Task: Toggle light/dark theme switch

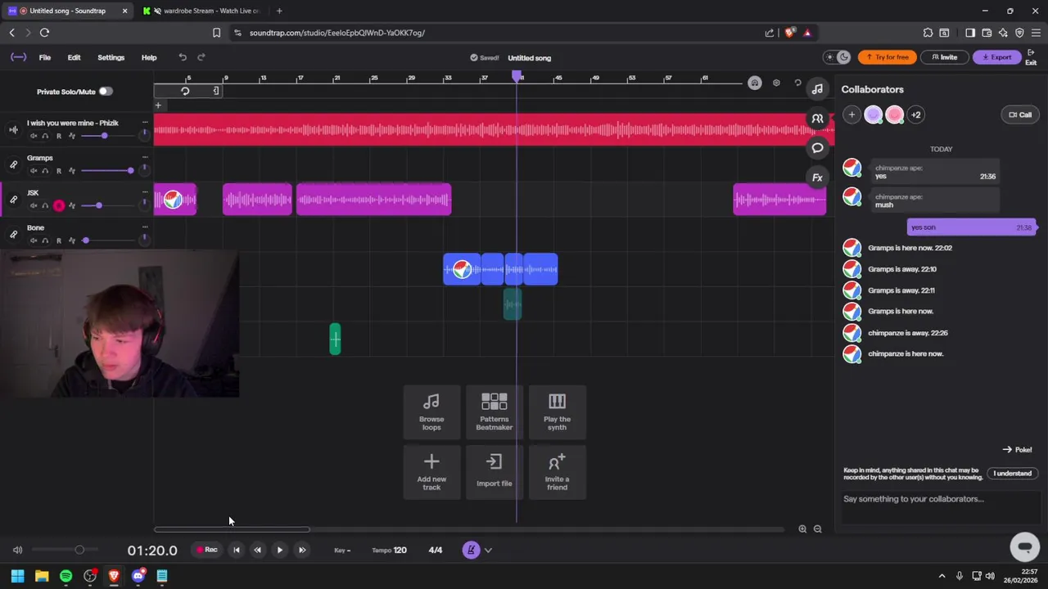Action: (x=838, y=57)
